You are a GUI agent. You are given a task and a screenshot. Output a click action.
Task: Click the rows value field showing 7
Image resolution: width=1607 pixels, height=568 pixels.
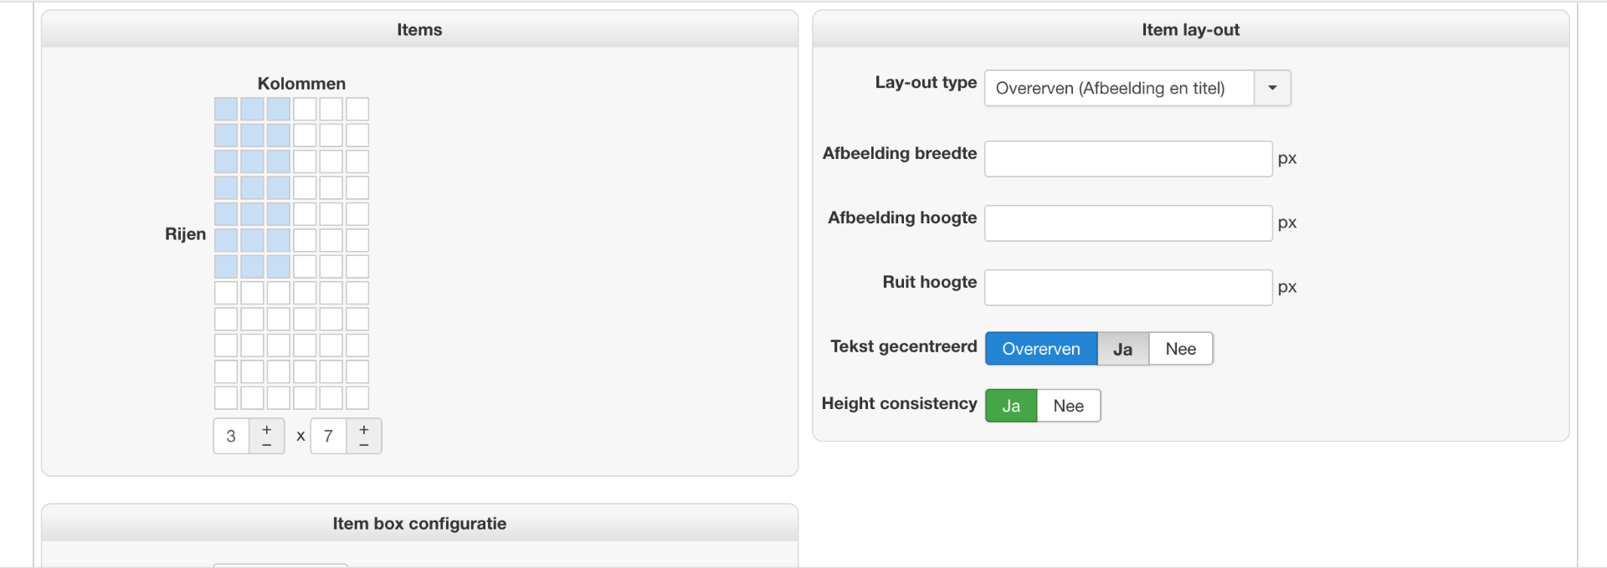tap(328, 436)
